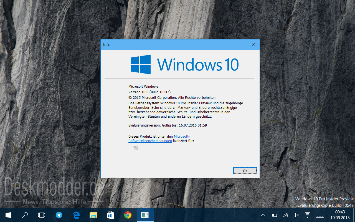The width and height of the screenshot is (355, 222).
Task: Open Task View on taskbar
Action: click(42, 215)
